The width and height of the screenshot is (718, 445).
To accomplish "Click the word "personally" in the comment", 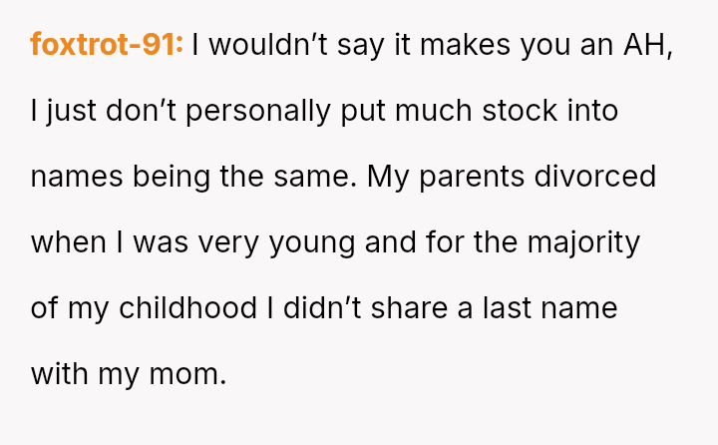I will click(x=258, y=111).
